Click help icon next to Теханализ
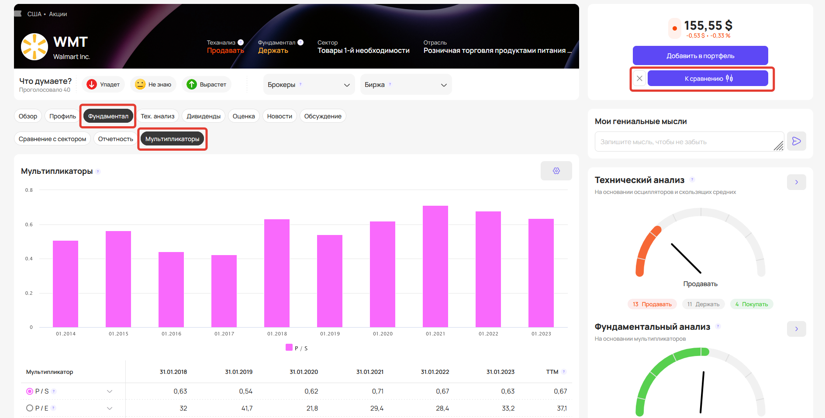Screen dimensions: 825x418 point(241,42)
